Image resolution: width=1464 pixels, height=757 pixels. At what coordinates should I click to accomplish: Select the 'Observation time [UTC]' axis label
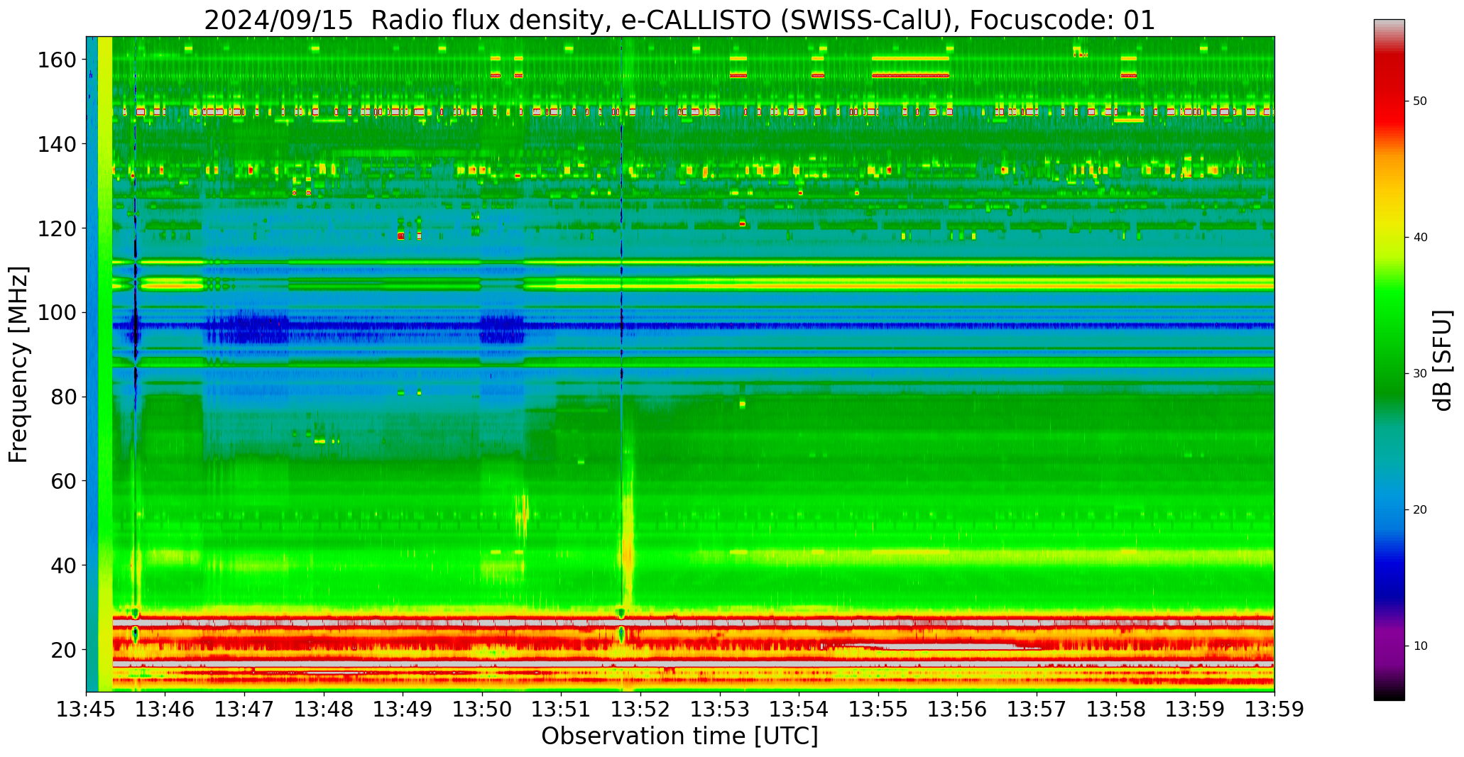tap(679, 736)
